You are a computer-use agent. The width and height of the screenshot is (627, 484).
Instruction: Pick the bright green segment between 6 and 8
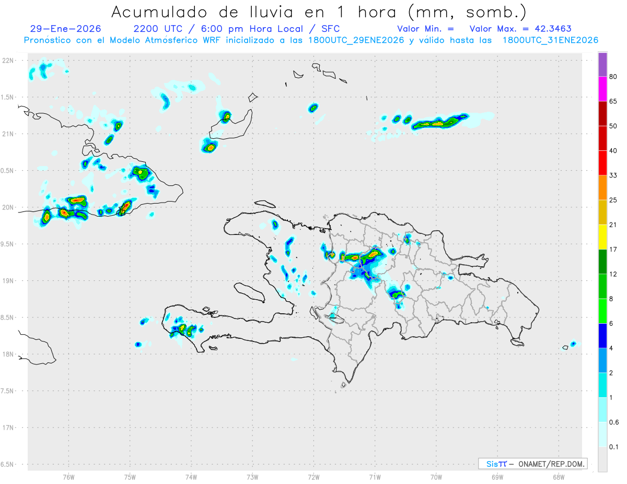(x=602, y=311)
